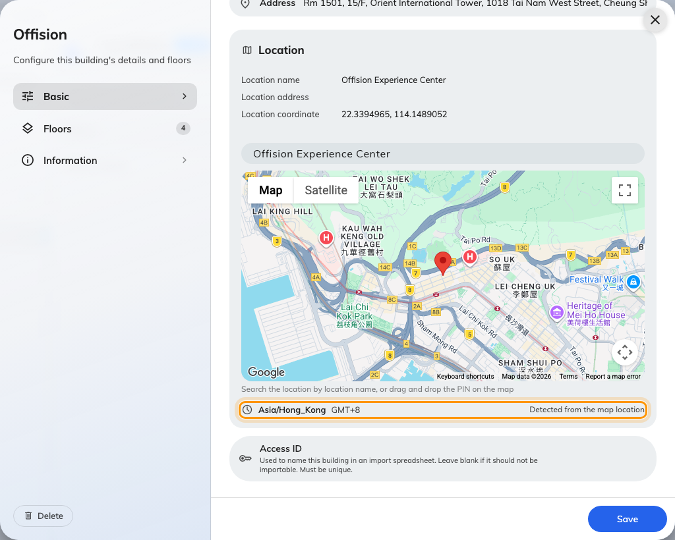Switch the map to Map view
The width and height of the screenshot is (675, 540).
click(271, 190)
